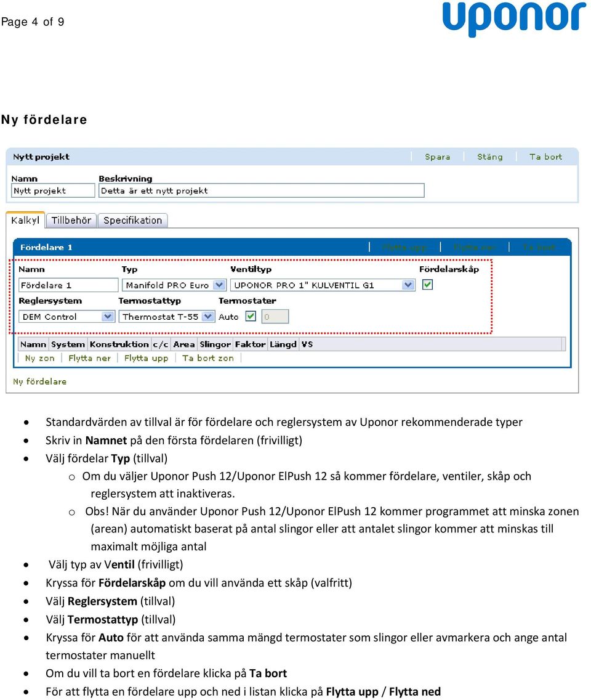Click the Namn column header in zone table
The height and width of the screenshot is (700, 591).
tap(33, 344)
